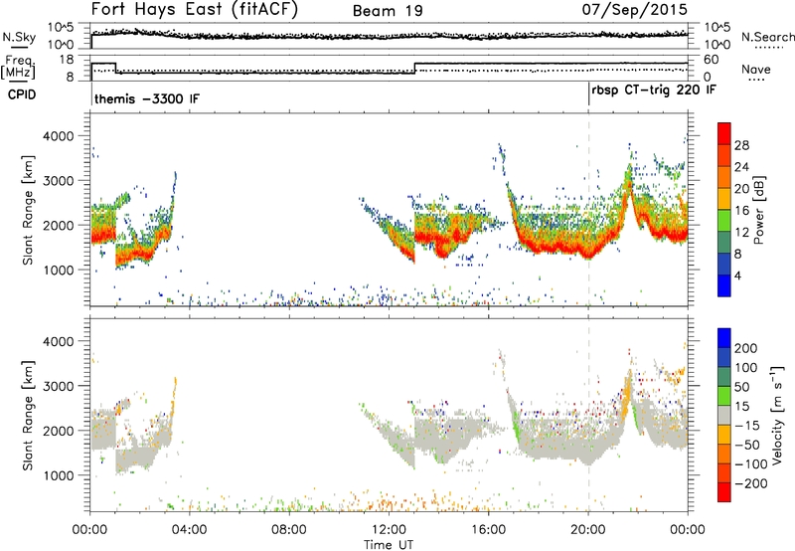Click the power scale value '28'
The image size is (795, 551).
click(741, 145)
